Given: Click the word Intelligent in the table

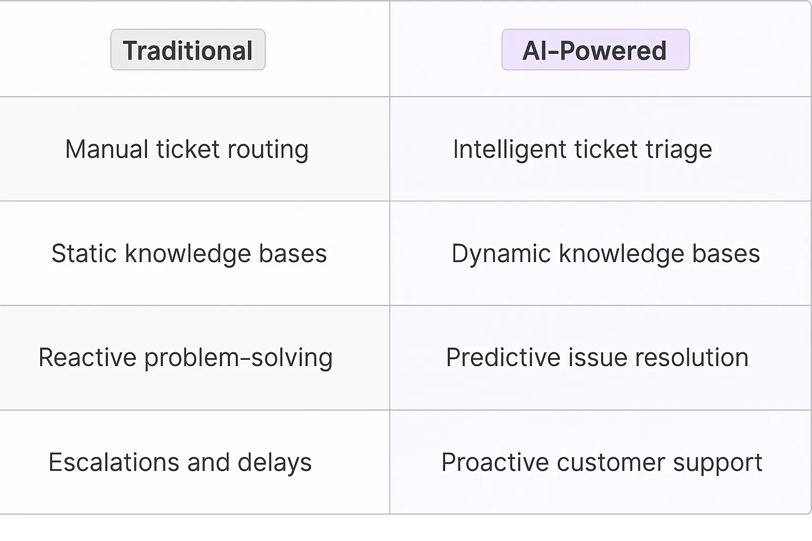Looking at the screenshot, I should coord(509,150).
